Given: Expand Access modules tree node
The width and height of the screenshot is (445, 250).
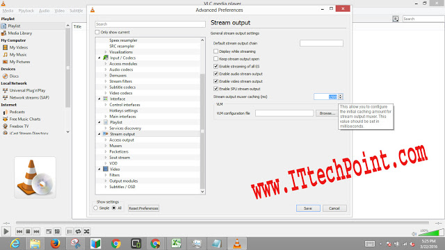Looking at the screenshot, I should [106, 64].
